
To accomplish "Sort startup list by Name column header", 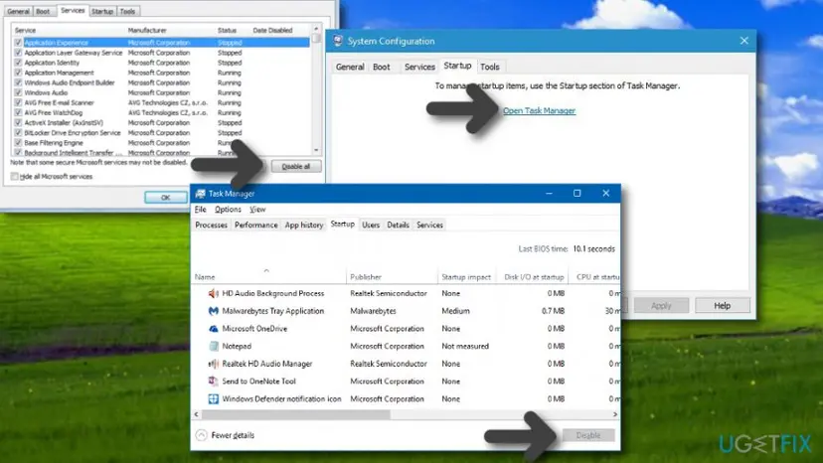I will (x=267, y=276).
